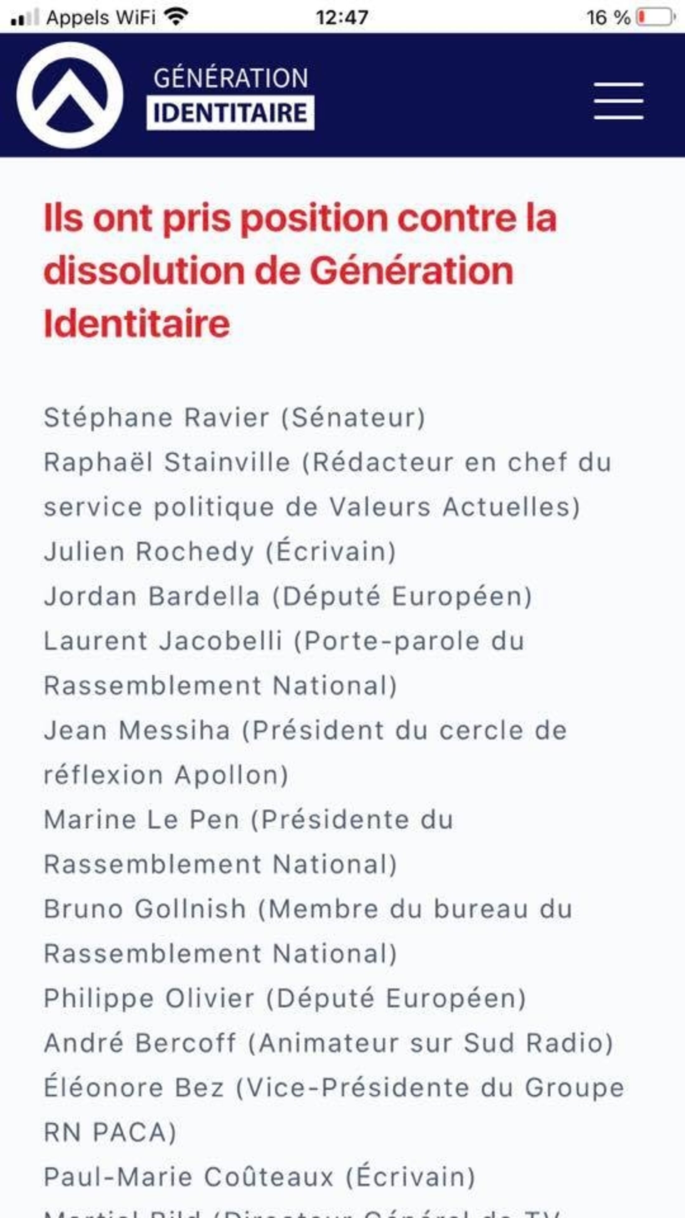Image resolution: width=685 pixels, height=1218 pixels.
Task: Tap the Jean Messiha entry
Action: coord(305,752)
